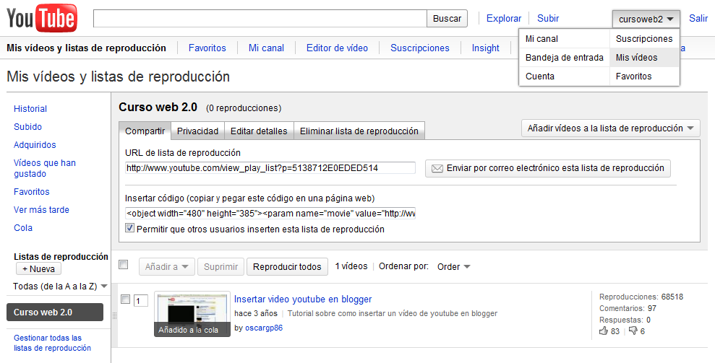
Task: Click the Mis vídeos y listas de reproducción nav item
Action: point(86,48)
